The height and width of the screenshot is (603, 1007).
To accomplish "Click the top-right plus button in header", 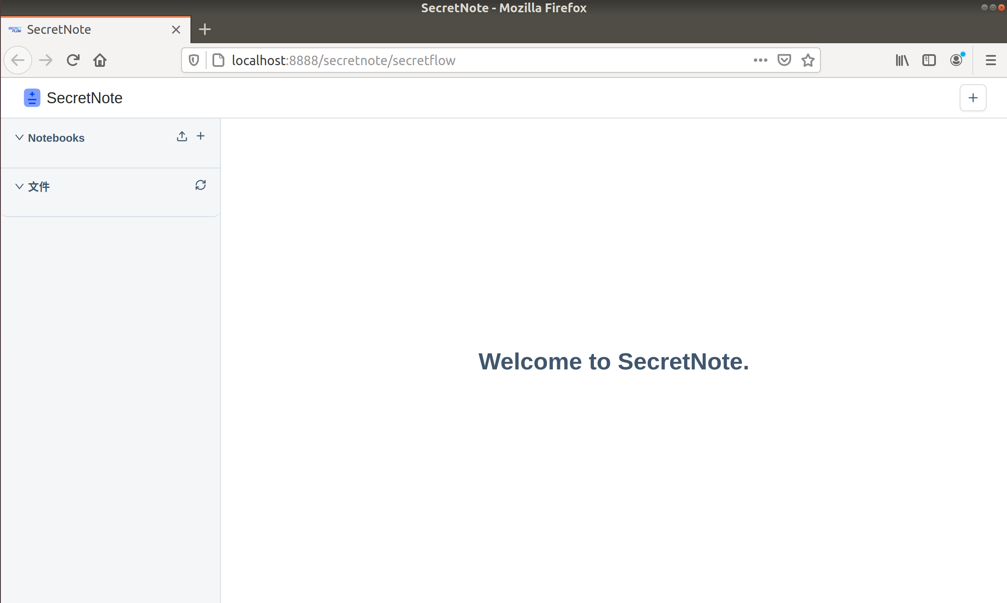I will click(973, 98).
